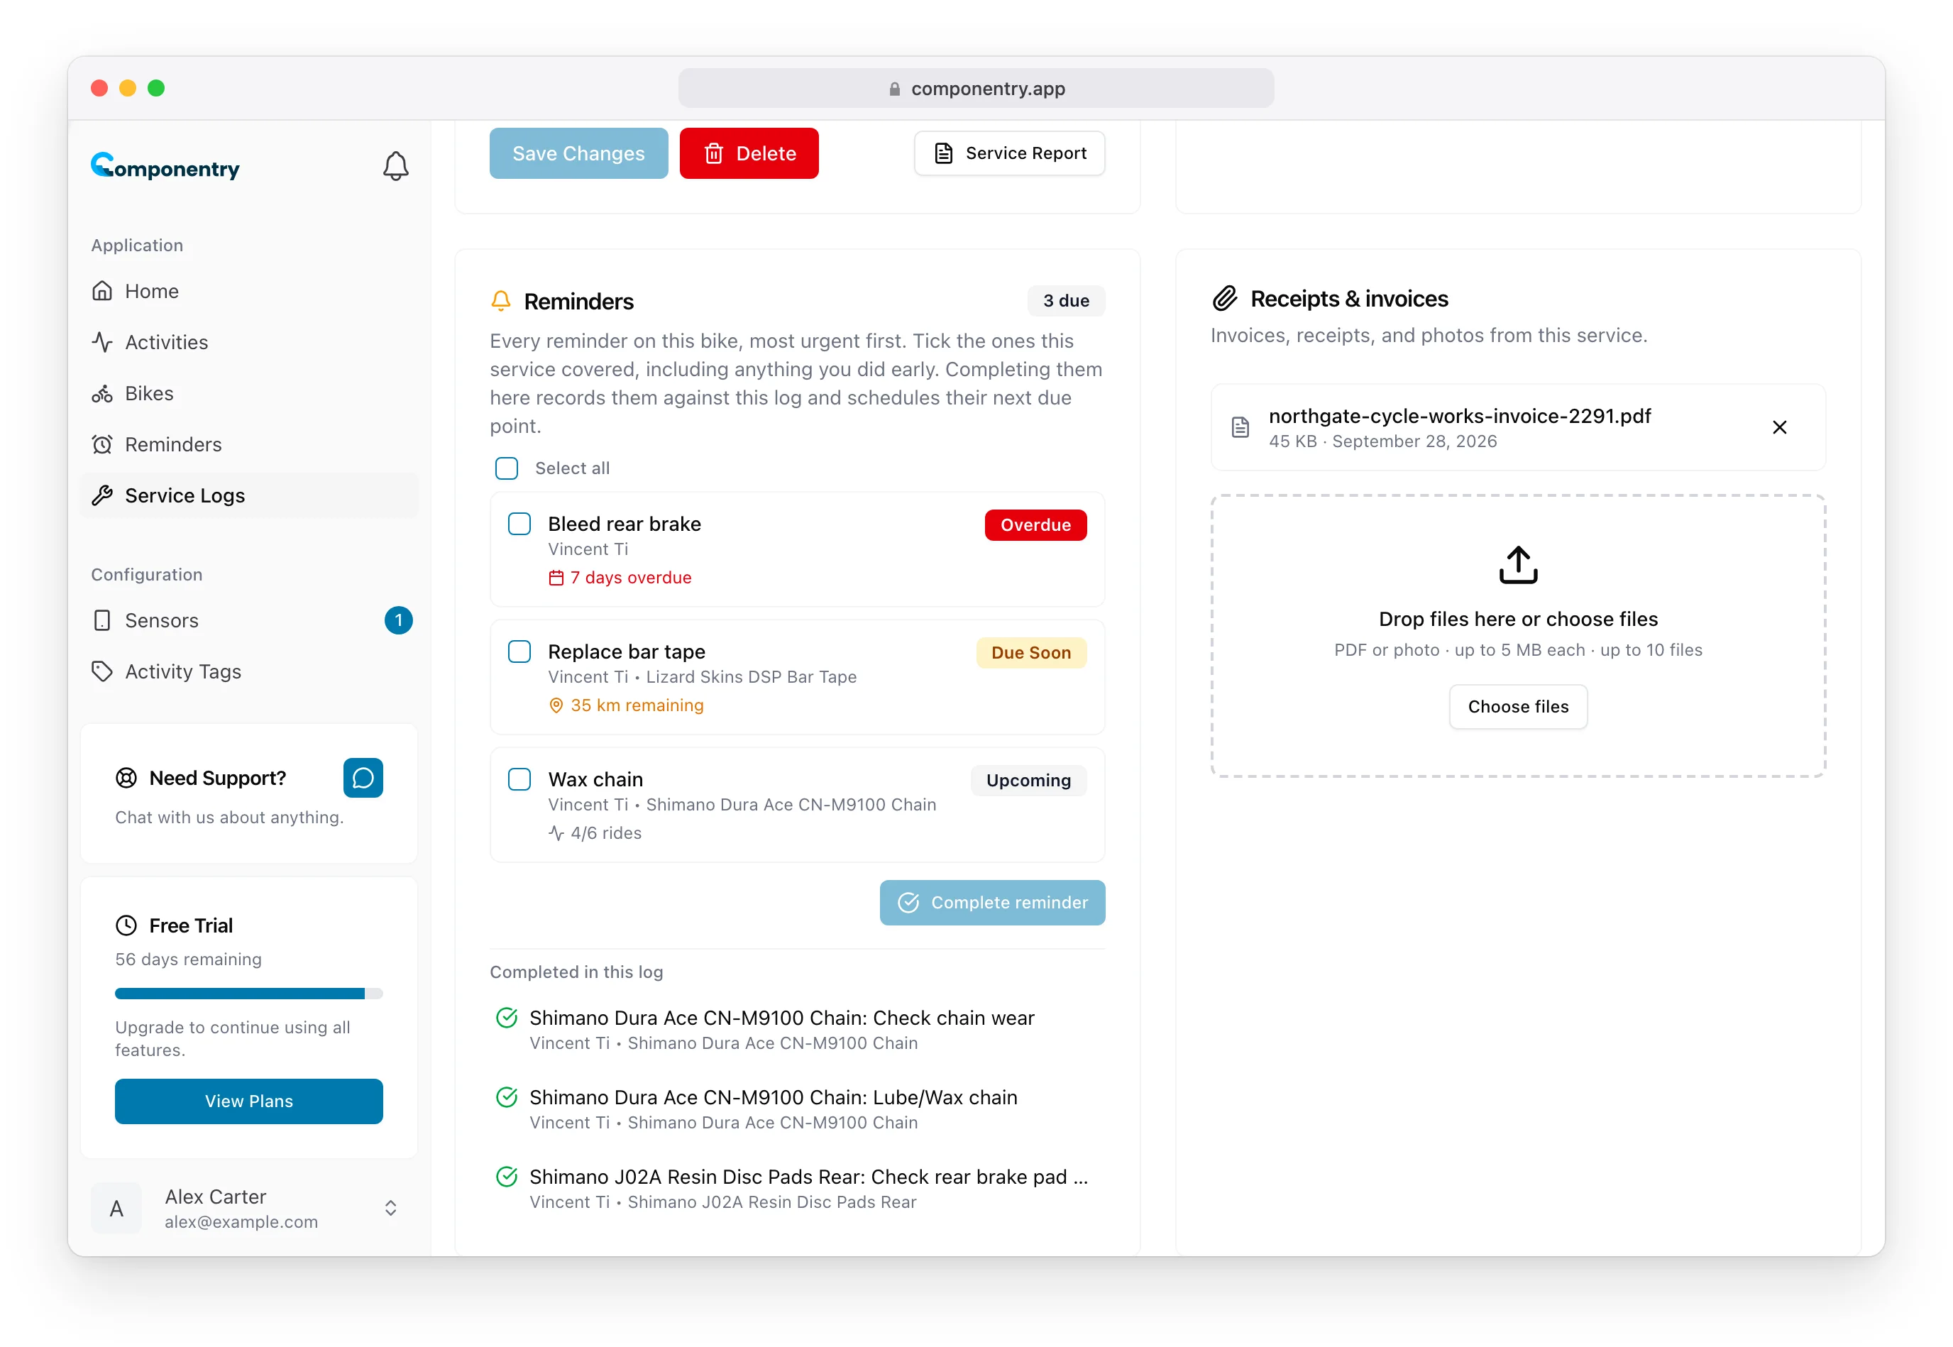Click the Choose files button
The width and height of the screenshot is (1953, 1347).
click(x=1517, y=706)
